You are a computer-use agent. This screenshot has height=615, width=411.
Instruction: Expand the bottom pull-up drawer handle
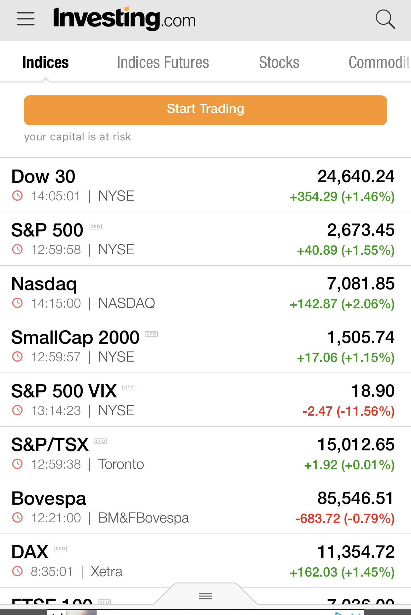pos(206,596)
